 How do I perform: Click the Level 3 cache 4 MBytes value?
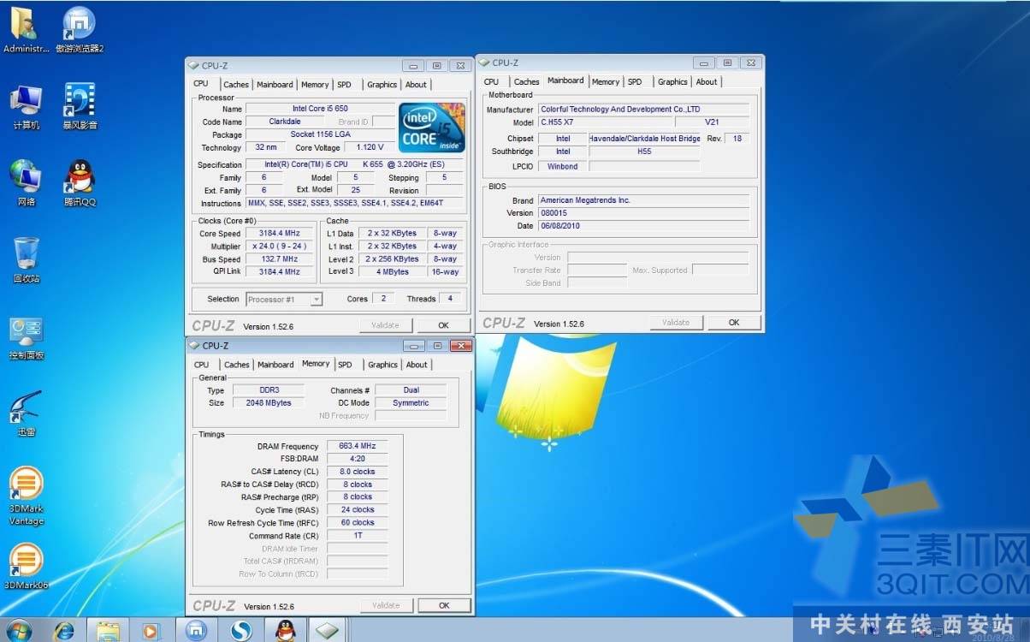tap(392, 271)
